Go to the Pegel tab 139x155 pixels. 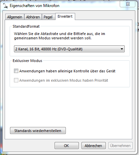[x=48, y=17]
